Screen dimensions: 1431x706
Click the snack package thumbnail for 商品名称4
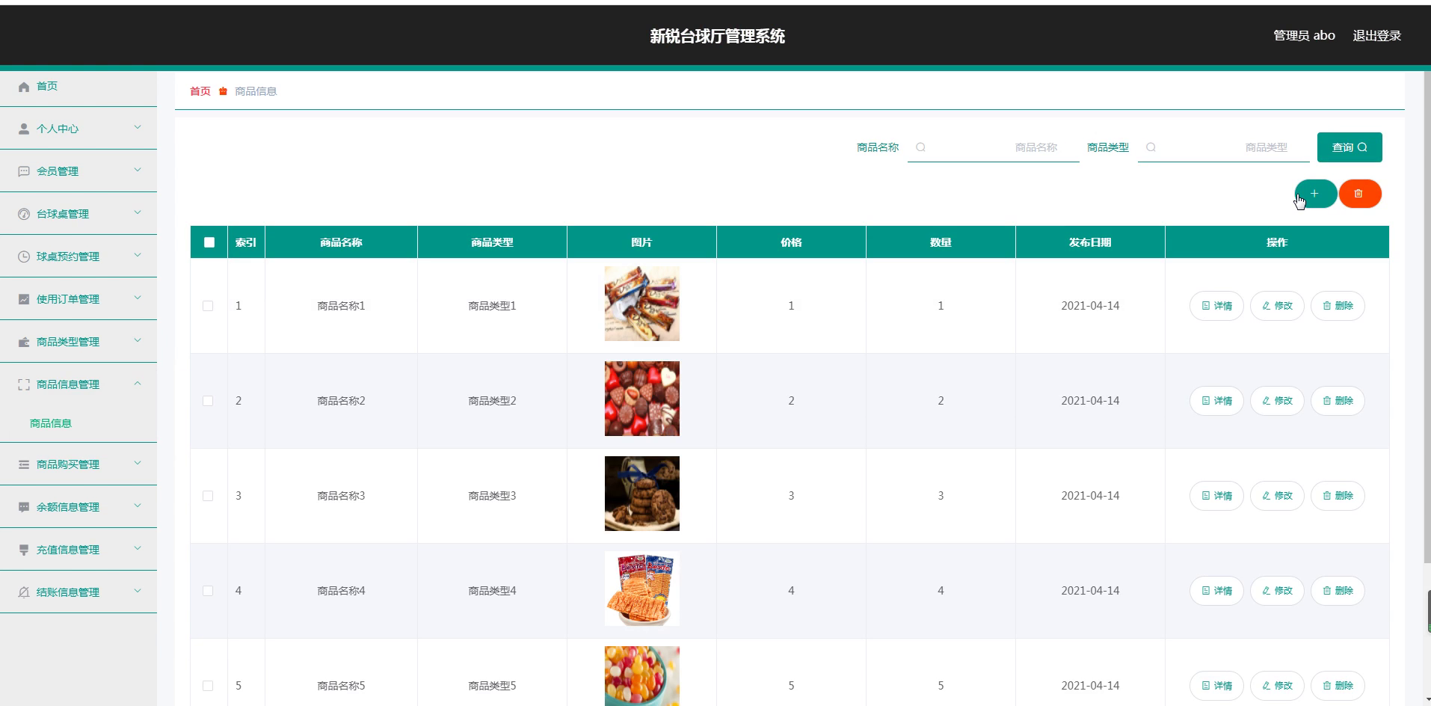click(x=642, y=589)
